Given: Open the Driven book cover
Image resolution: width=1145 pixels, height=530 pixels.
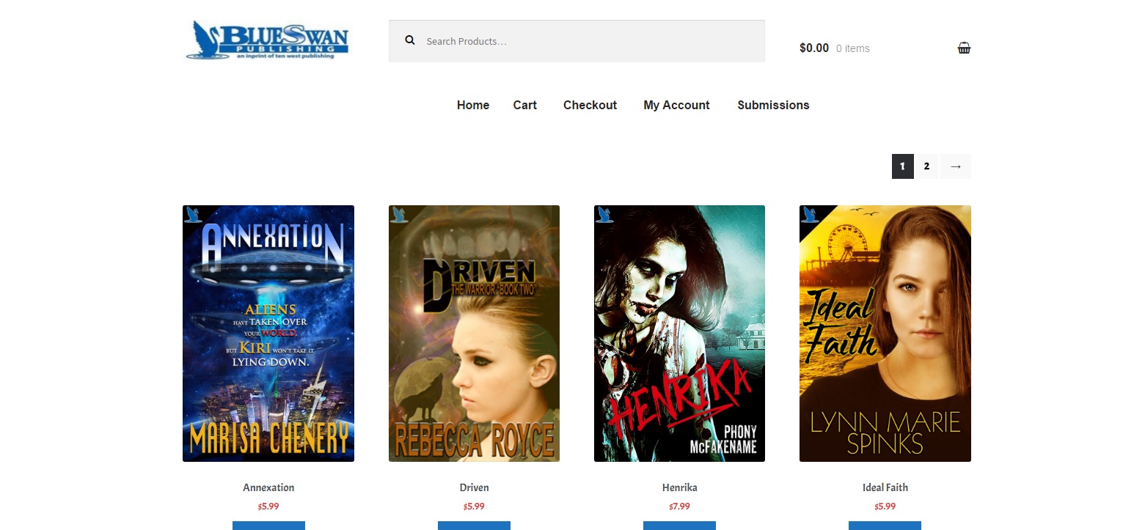Looking at the screenshot, I should pyautogui.click(x=474, y=334).
